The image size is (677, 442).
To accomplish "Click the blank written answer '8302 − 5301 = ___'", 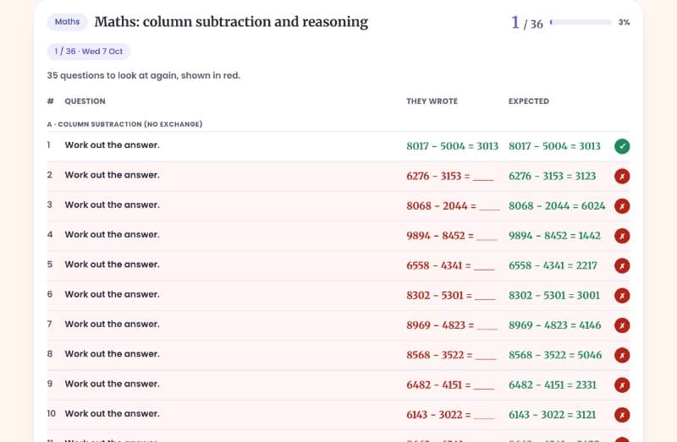I will 451,296.
